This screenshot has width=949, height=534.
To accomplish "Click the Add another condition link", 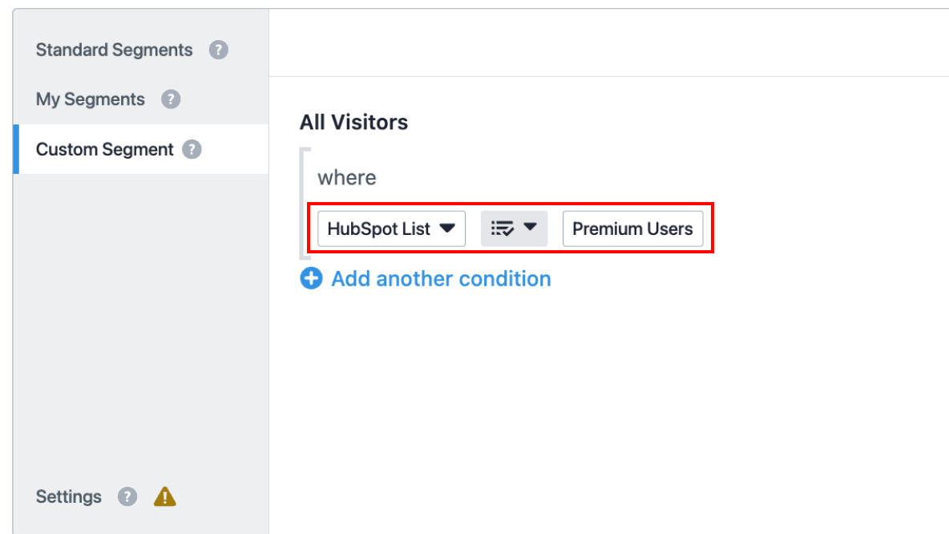I will pyautogui.click(x=441, y=278).
